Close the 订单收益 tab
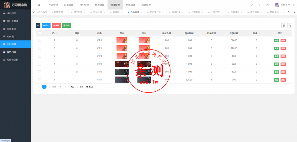Viewport: 297px width, 142px height. [x=104, y=12]
